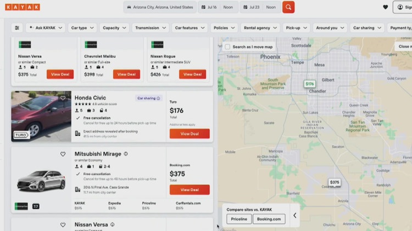Click the car icon in location field
412x231 pixels.
tap(129, 7)
